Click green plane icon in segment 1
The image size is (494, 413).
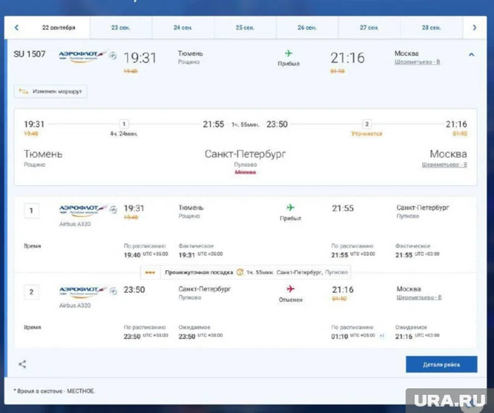click(x=291, y=207)
